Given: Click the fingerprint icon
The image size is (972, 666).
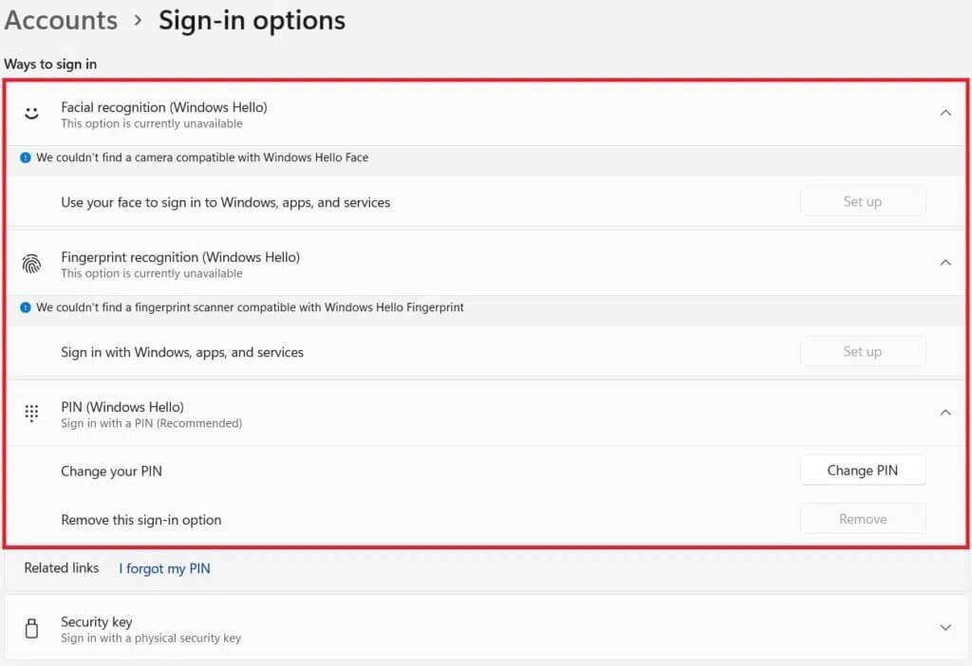Looking at the screenshot, I should 31,265.
